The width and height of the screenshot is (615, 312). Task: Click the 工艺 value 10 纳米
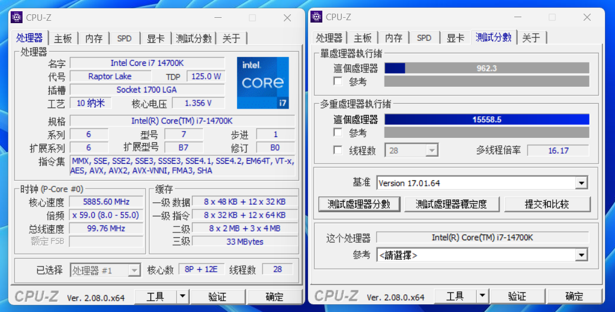pos(91,103)
